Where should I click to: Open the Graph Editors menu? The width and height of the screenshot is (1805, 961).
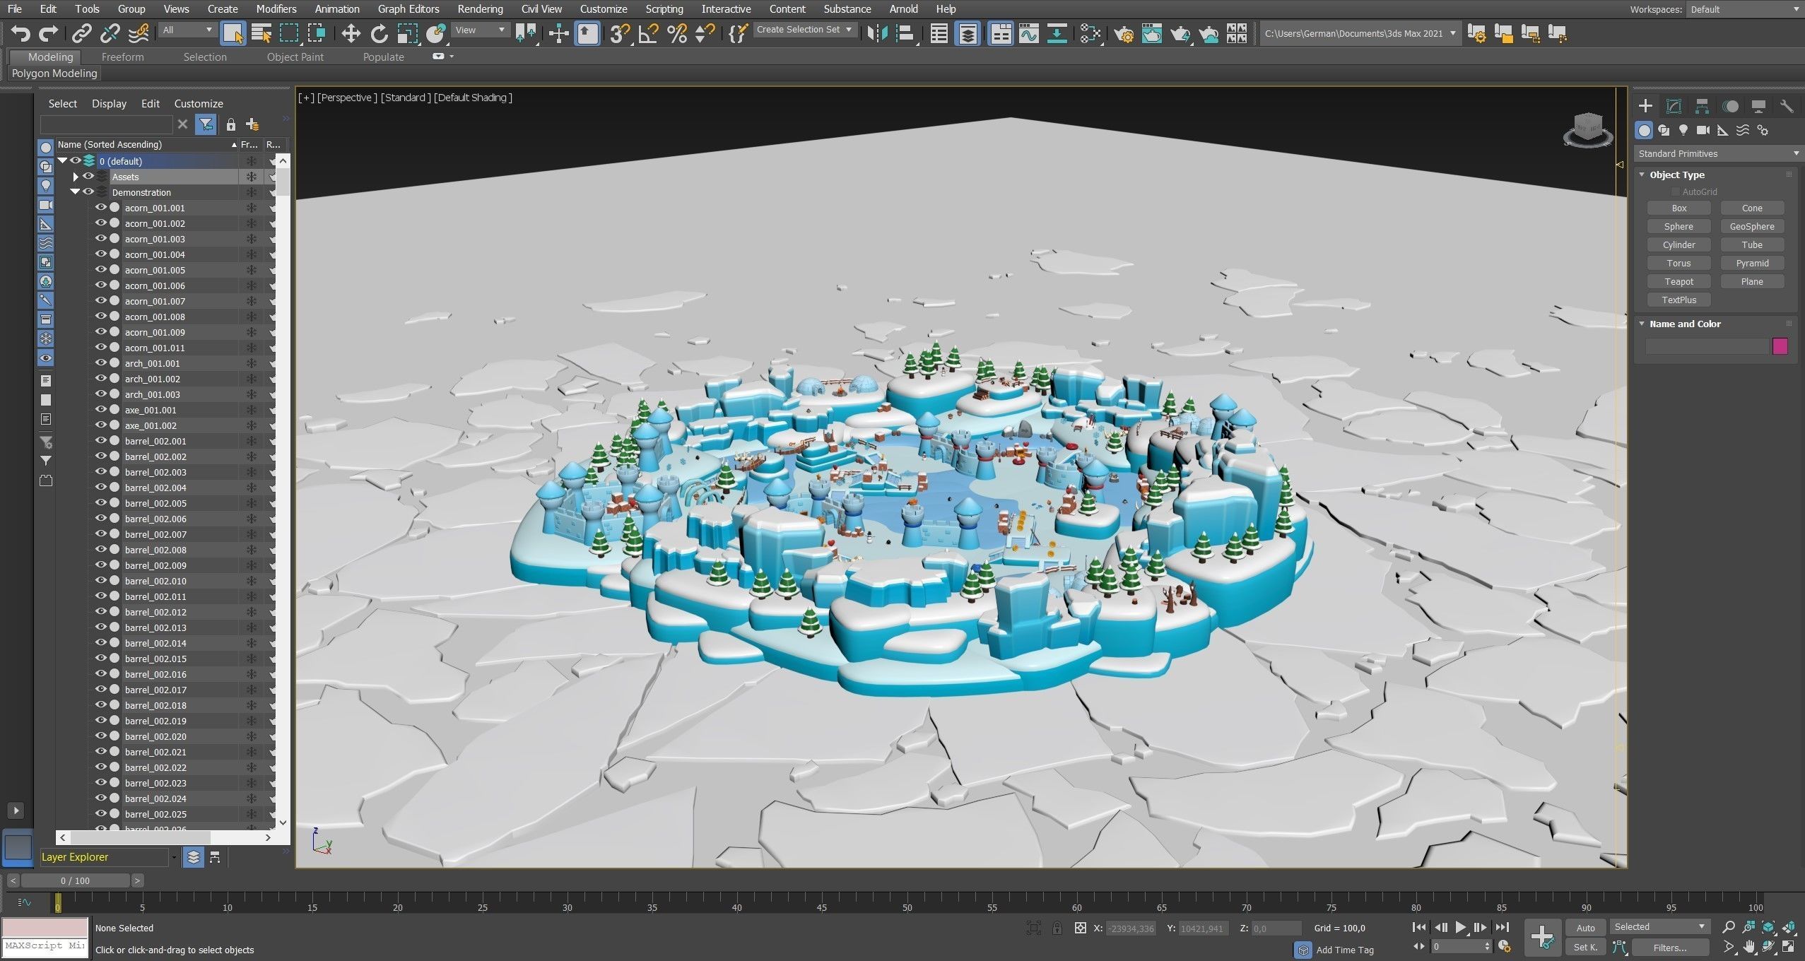click(x=408, y=9)
